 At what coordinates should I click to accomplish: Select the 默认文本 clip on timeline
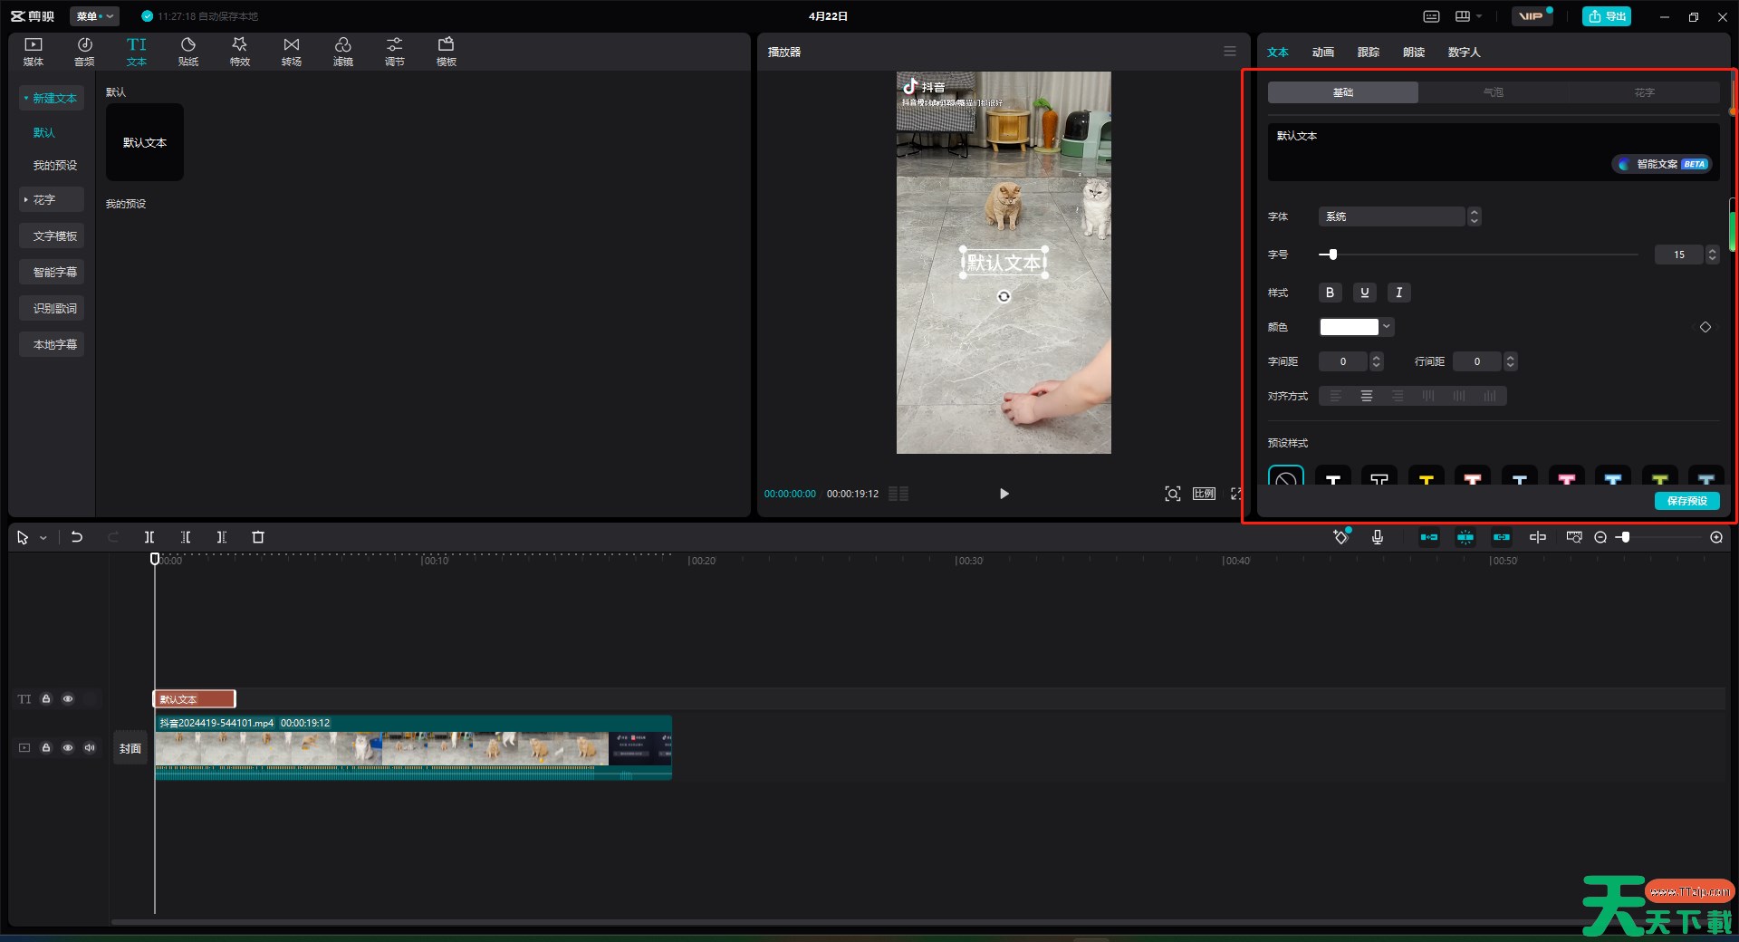[194, 699]
